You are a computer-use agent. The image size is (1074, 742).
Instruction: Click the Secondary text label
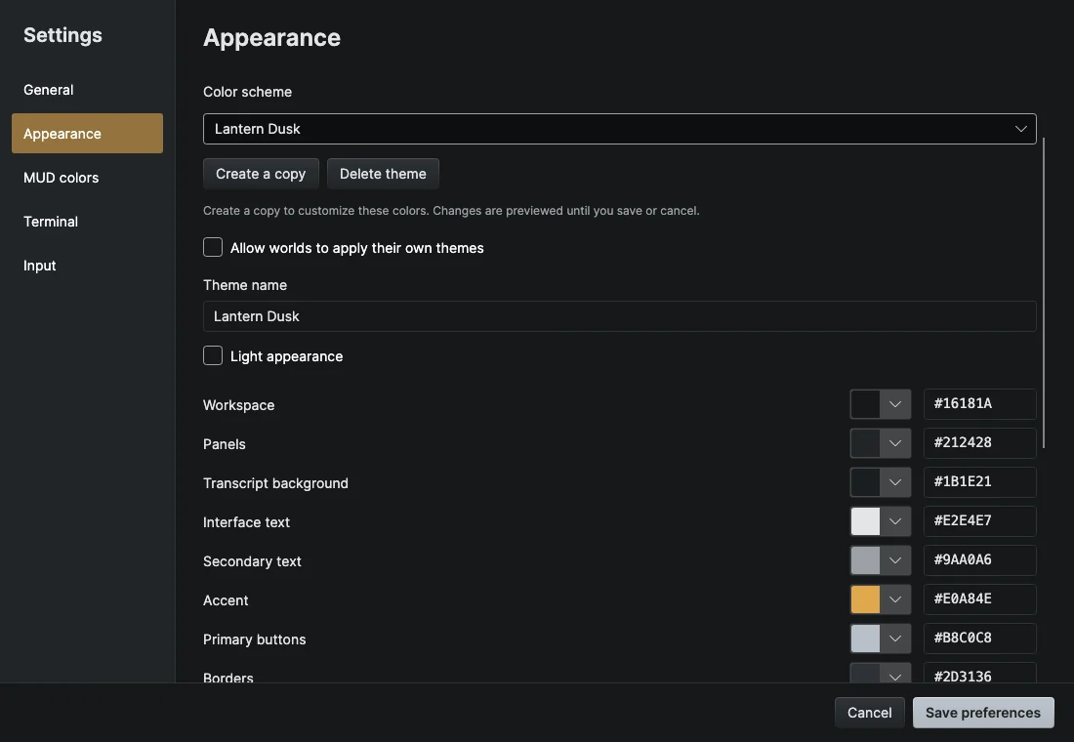pos(252,561)
